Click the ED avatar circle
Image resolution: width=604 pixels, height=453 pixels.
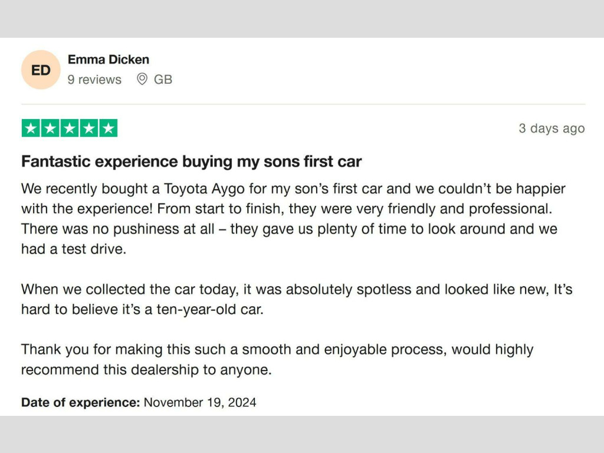coord(41,70)
